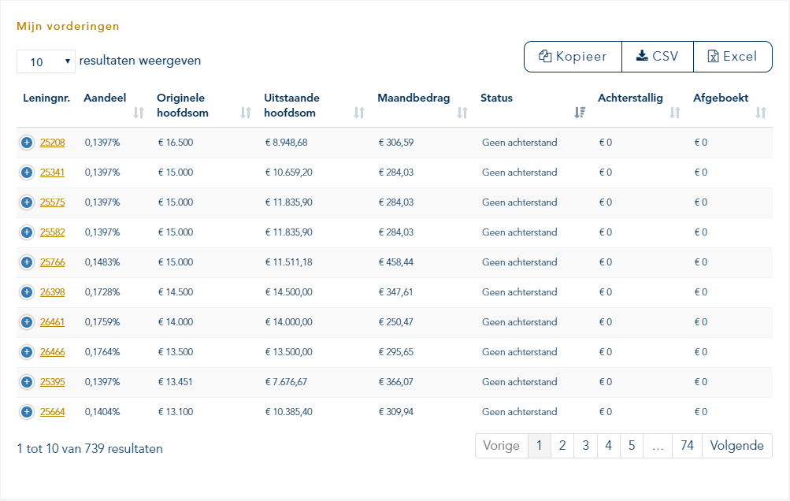Click outstanding amount € 11.511,18
The width and height of the screenshot is (790, 501).
coord(289,262)
